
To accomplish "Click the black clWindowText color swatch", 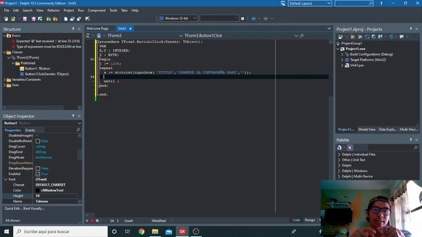I will tap(38, 190).
